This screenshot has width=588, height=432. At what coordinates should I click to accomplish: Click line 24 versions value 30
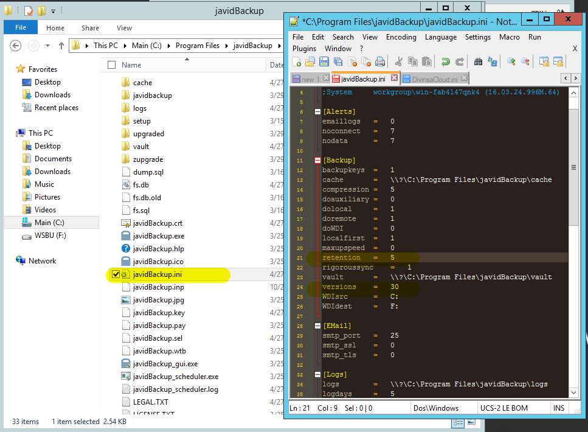[x=394, y=287]
